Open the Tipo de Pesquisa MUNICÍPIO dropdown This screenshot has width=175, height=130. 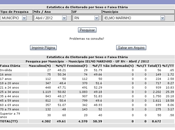tap(14, 18)
